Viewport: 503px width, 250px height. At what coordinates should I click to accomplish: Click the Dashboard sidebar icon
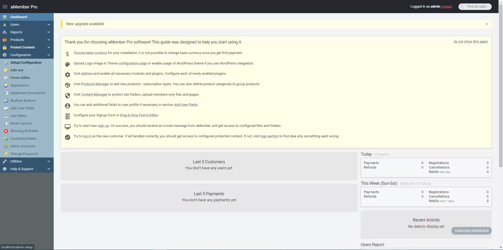(x=5, y=17)
